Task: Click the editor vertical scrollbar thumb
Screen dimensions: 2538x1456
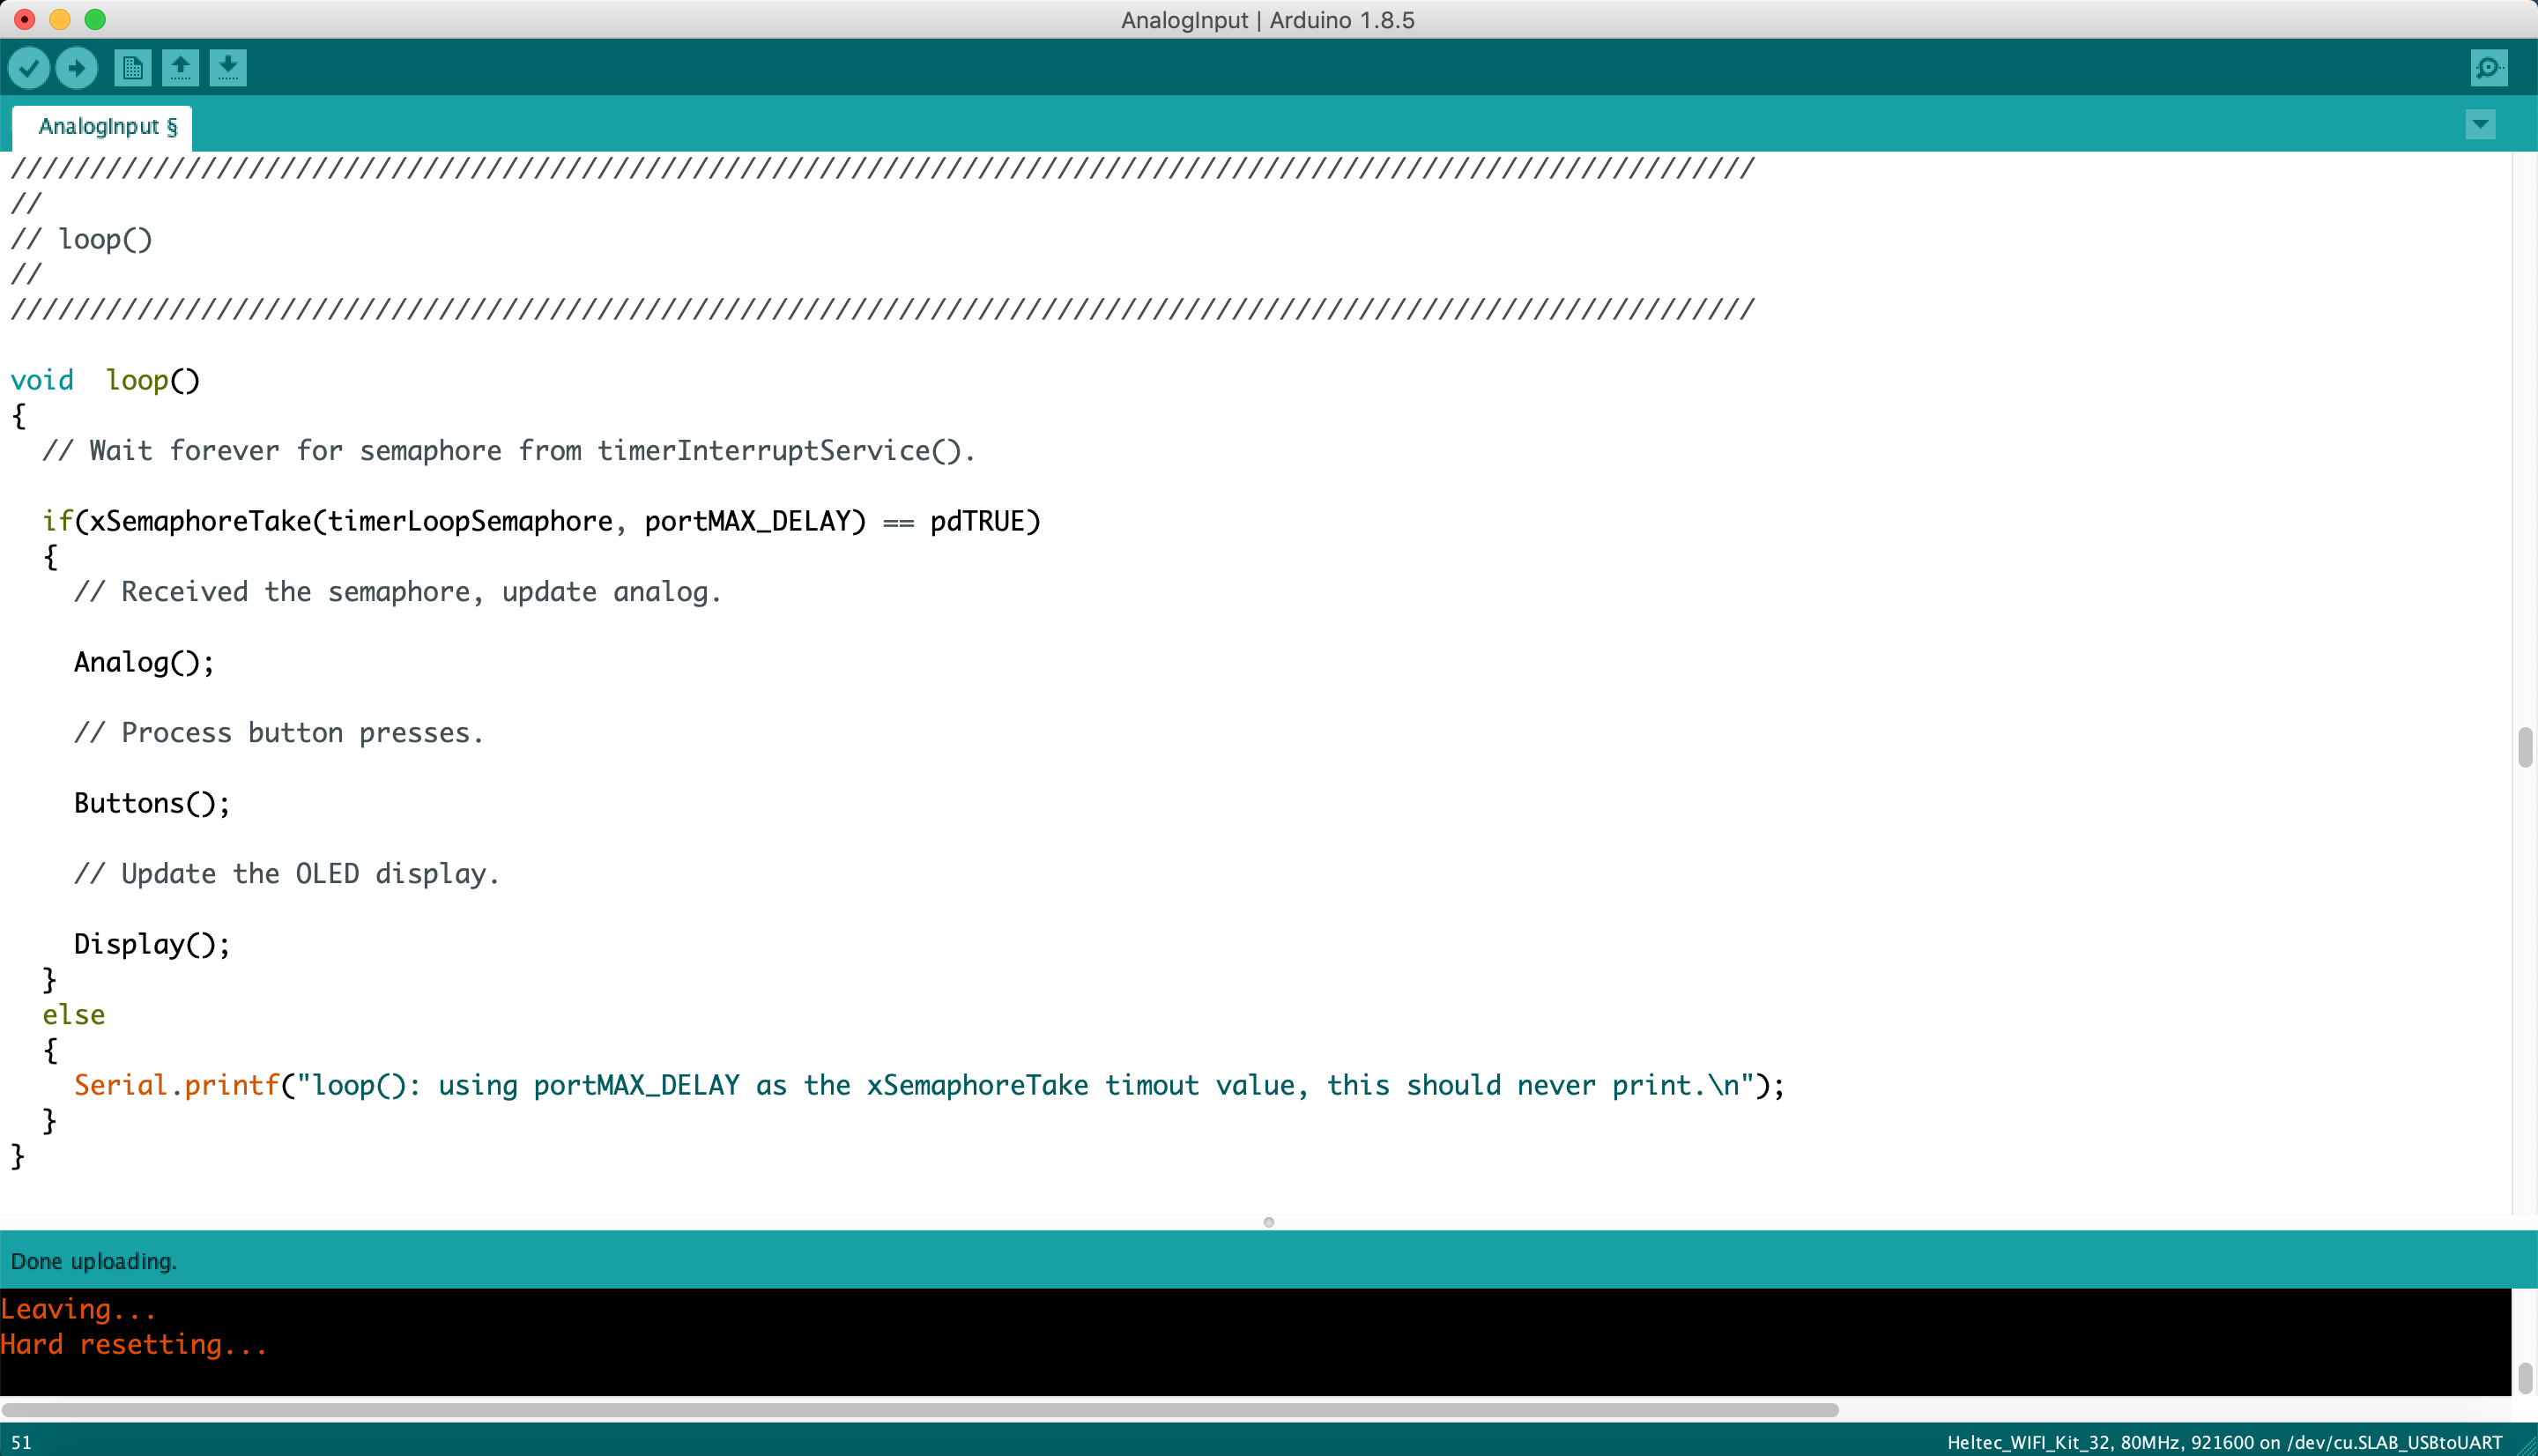Action: coord(2525,747)
